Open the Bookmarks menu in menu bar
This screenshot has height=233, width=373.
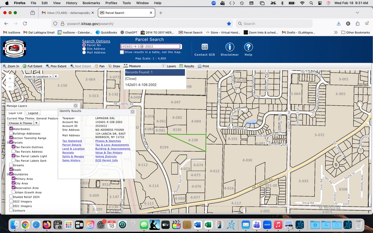coord(91,3)
